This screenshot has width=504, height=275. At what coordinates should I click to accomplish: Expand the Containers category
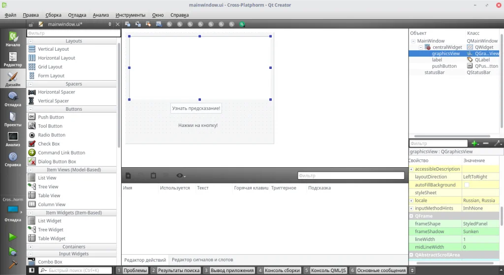[31, 247]
